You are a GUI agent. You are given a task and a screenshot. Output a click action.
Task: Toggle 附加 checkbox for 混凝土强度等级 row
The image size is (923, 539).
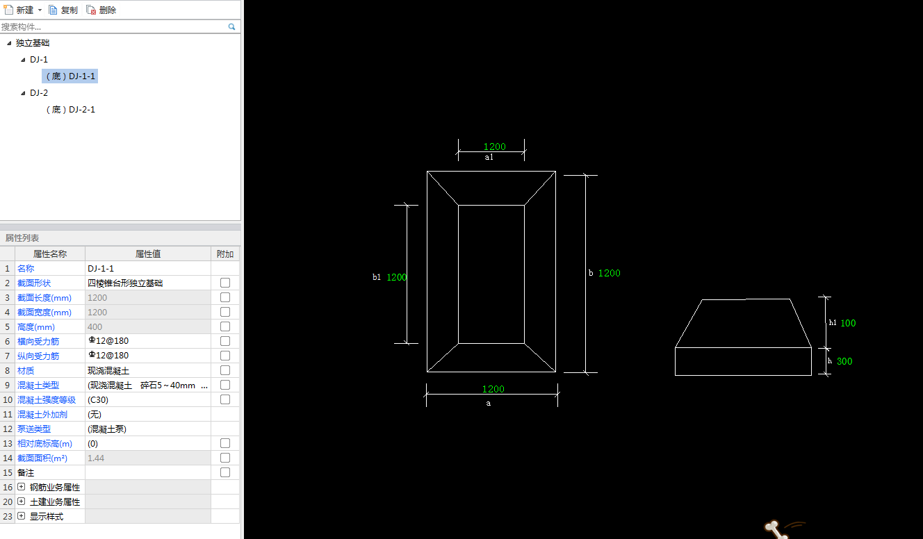pos(225,399)
